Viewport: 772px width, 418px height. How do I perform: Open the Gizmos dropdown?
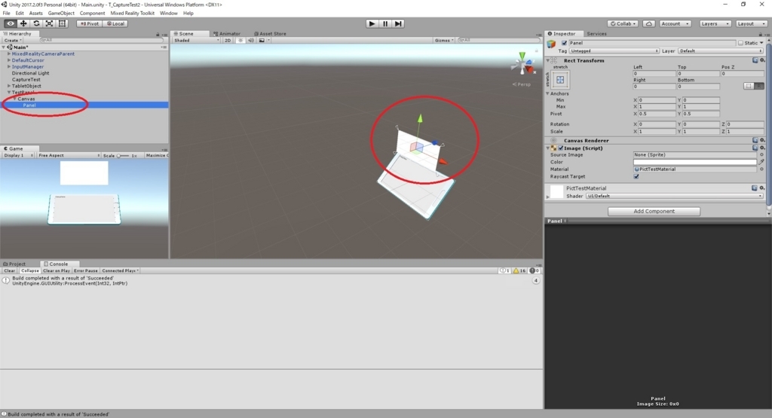pyautogui.click(x=443, y=41)
